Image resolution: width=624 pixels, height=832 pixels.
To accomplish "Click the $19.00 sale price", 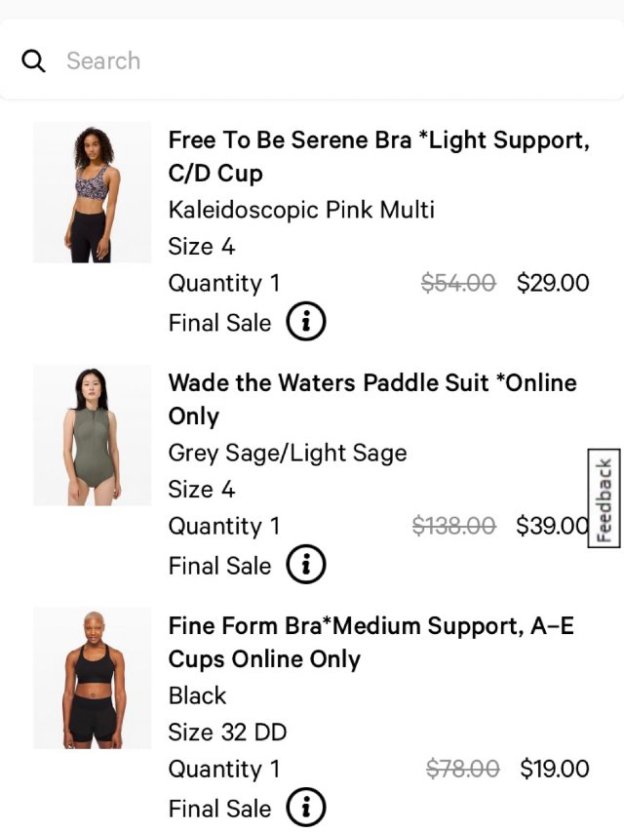I will pyautogui.click(x=554, y=769).
